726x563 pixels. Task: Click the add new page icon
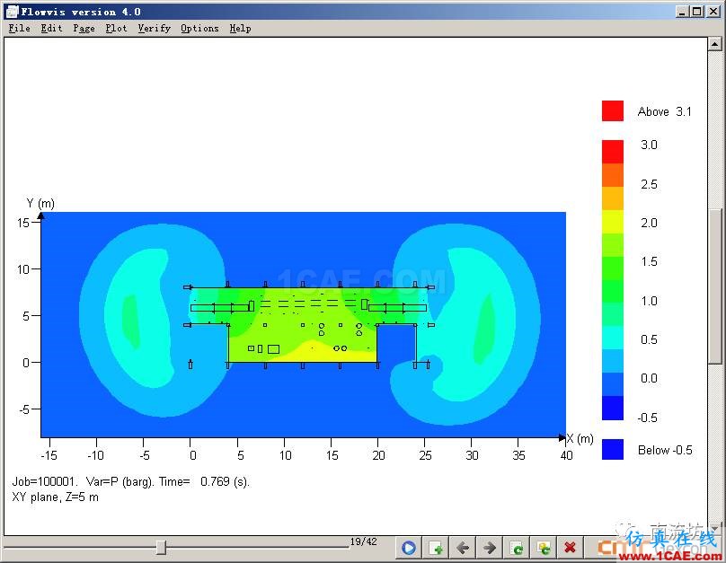436,549
